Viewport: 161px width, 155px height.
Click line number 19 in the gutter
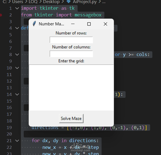click(9, 127)
